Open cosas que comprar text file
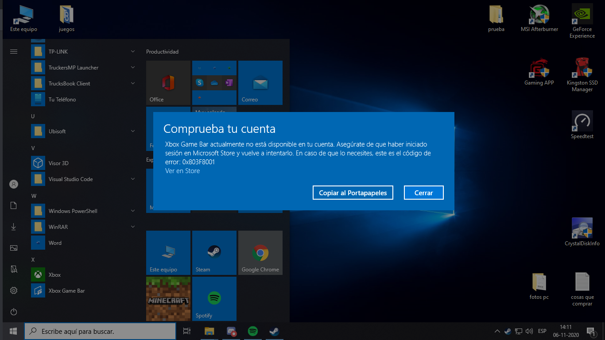The height and width of the screenshot is (340, 605). click(582, 289)
